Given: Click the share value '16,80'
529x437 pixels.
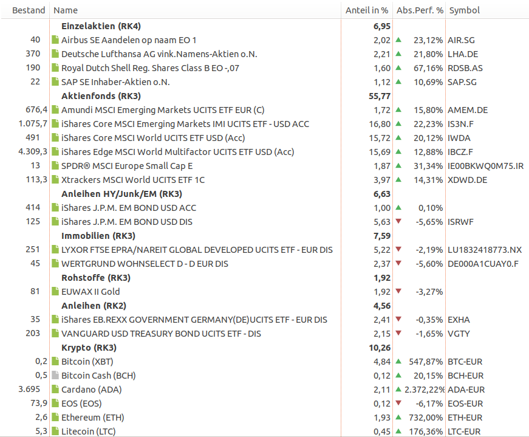Looking at the screenshot, I should [380, 124].
